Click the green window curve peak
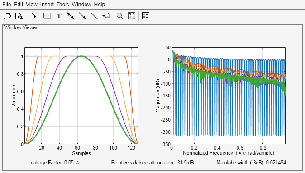 pyautogui.click(x=81, y=56)
